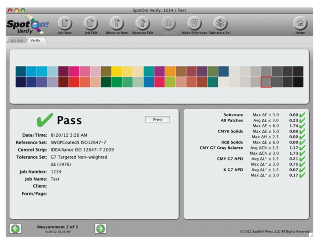
Task: Click the date value "8/20/12 3:26 AM"
Action: pos(69,135)
